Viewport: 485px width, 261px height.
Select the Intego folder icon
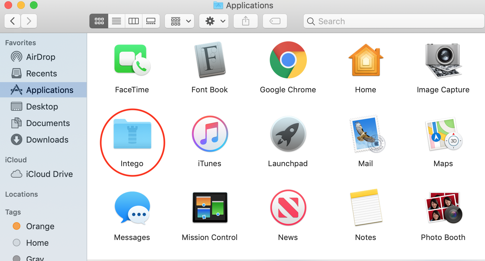[x=132, y=134]
